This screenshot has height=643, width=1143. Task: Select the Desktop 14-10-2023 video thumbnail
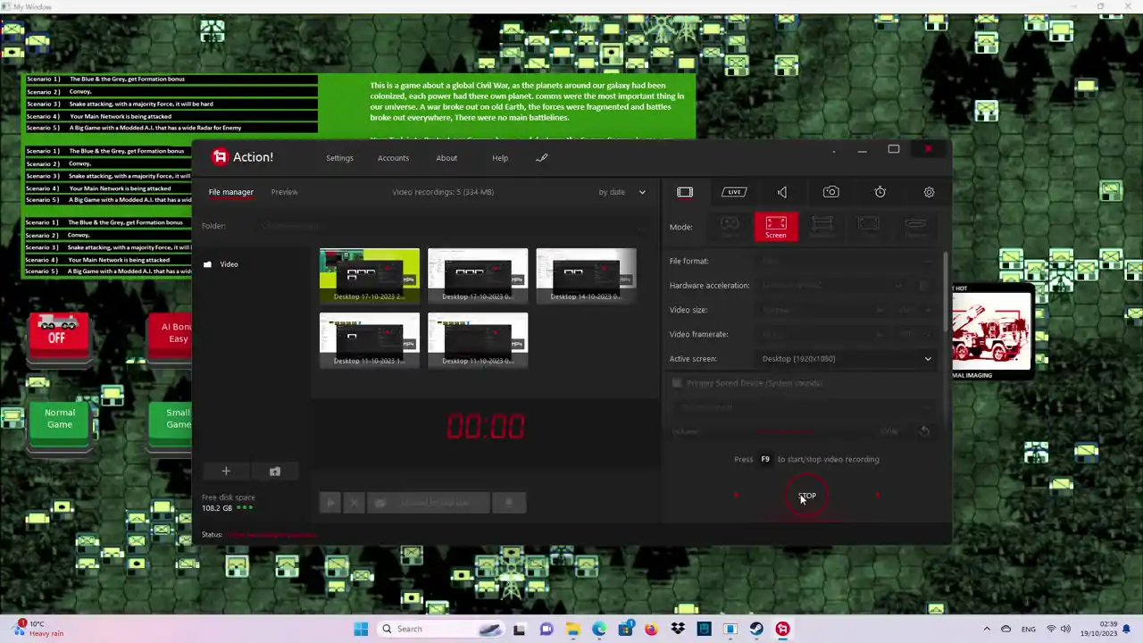(x=586, y=275)
